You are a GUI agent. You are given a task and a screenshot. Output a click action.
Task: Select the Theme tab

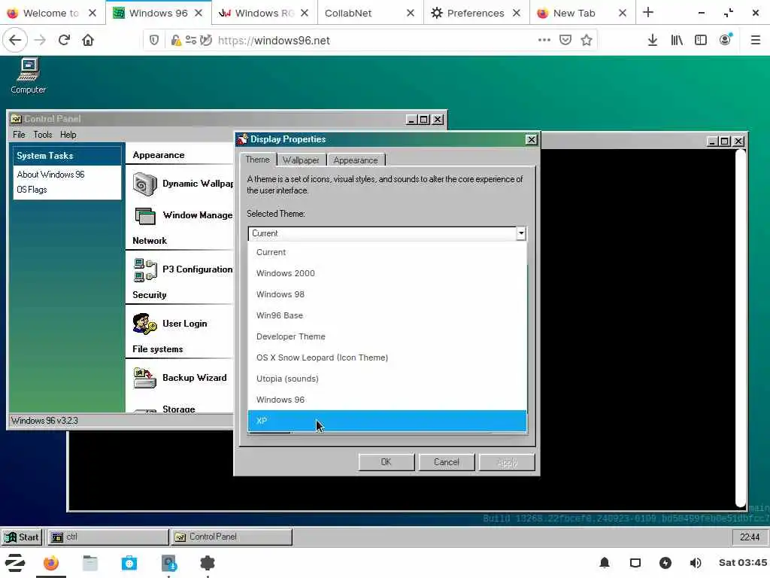pyautogui.click(x=257, y=160)
